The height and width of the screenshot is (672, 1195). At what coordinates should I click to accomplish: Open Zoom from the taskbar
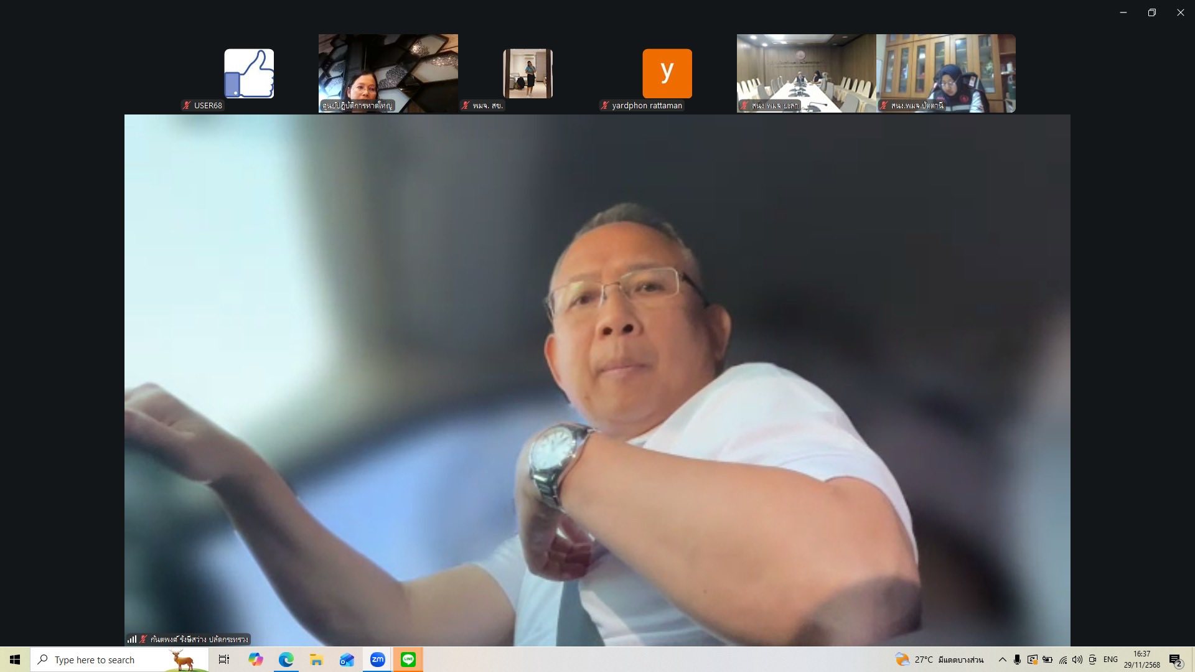point(377,660)
